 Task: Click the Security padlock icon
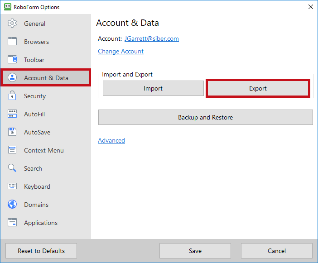12,96
